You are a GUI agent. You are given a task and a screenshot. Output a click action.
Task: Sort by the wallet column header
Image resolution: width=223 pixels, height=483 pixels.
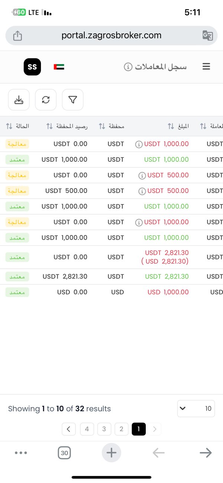(111, 126)
